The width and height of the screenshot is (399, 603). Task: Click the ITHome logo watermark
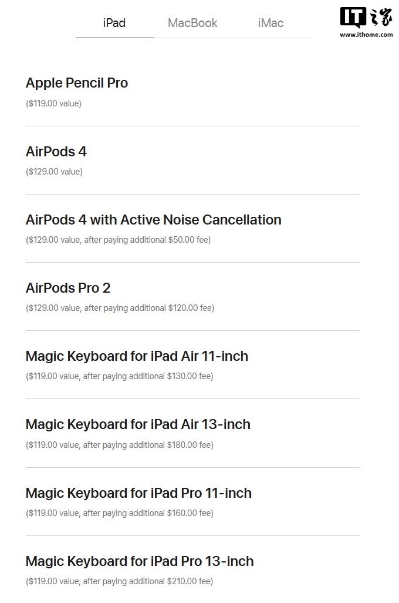pos(366,17)
